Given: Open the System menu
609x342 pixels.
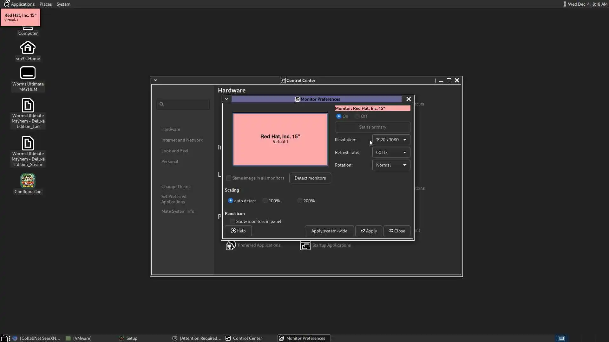Looking at the screenshot, I should pyautogui.click(x=63, y=4).
